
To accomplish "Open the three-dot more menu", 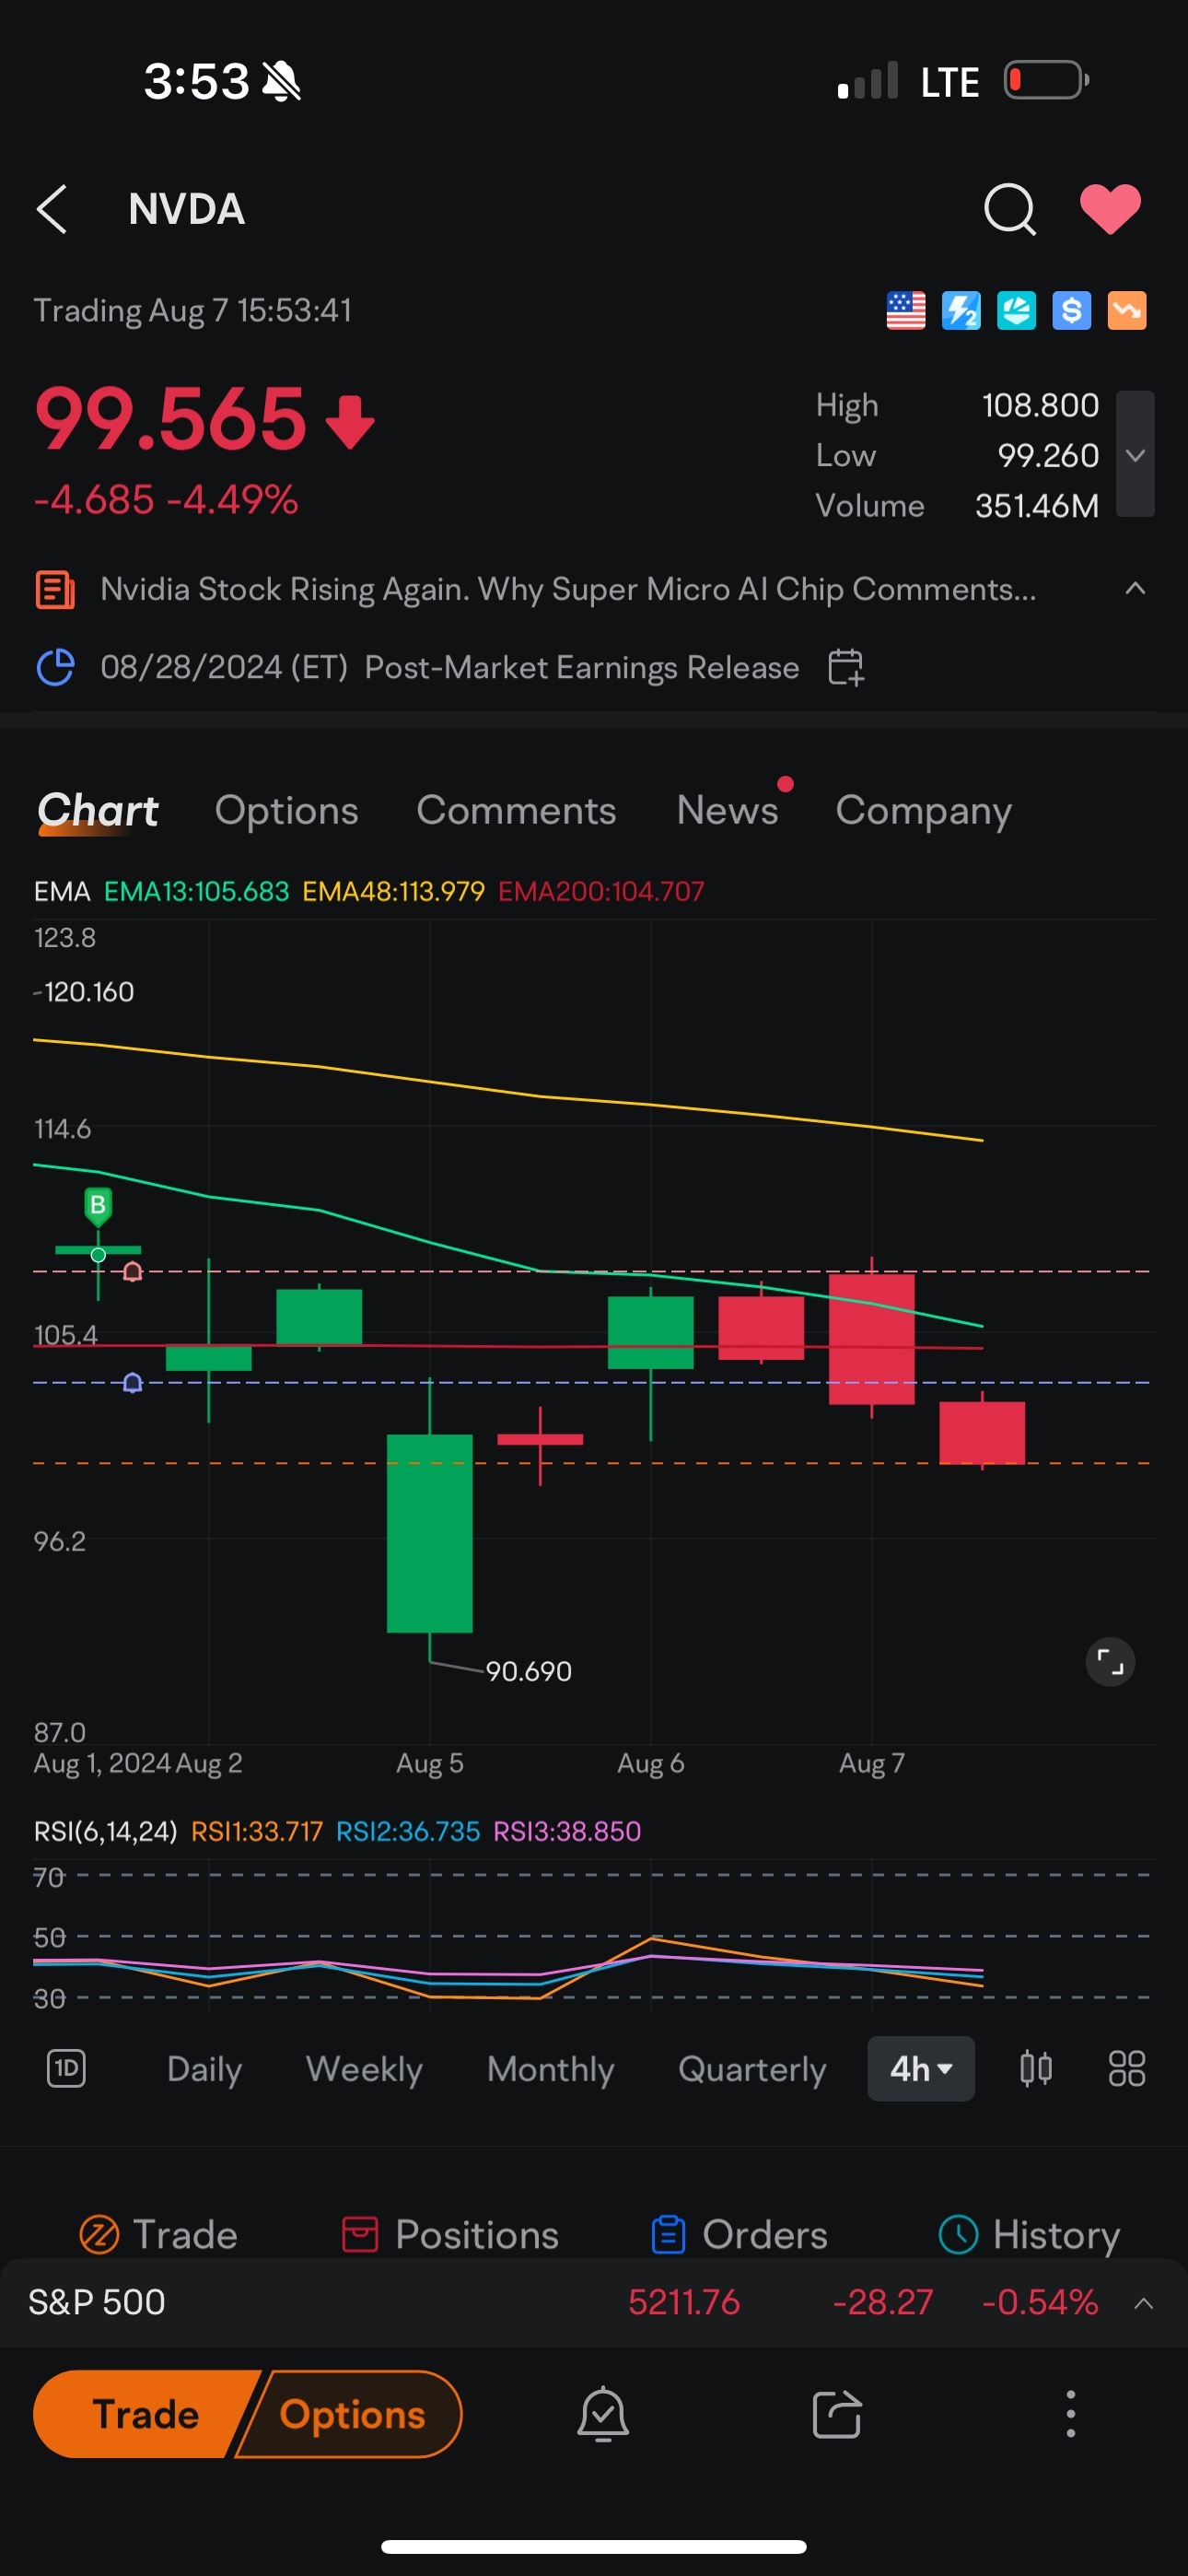I will coord(1070,2414).
